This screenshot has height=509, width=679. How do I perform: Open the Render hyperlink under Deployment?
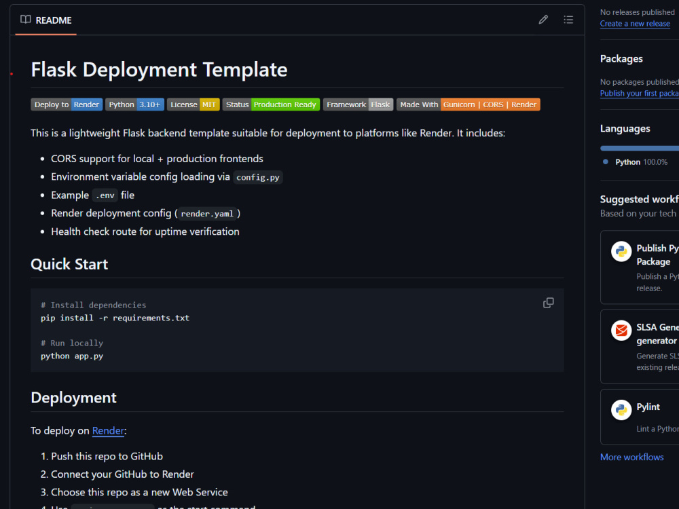pyautogui.click(x=108, y=430)
